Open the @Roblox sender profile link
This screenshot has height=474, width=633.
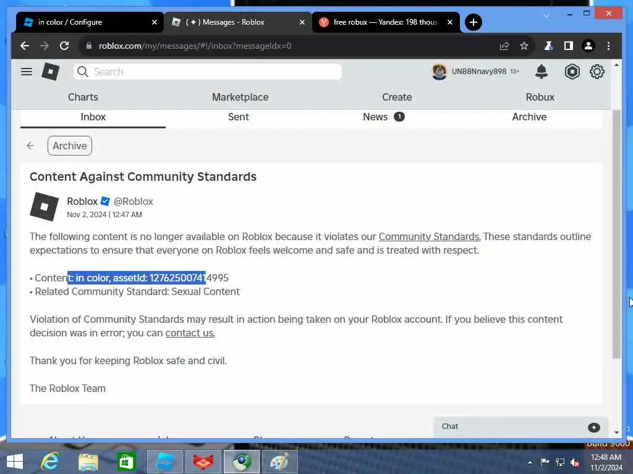(x=133, y=201)
